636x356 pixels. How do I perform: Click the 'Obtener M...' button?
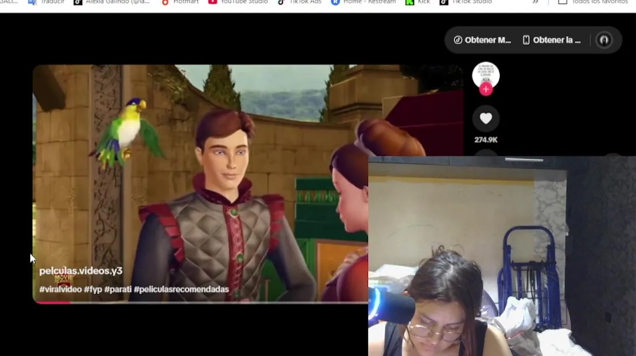point(482,40)
